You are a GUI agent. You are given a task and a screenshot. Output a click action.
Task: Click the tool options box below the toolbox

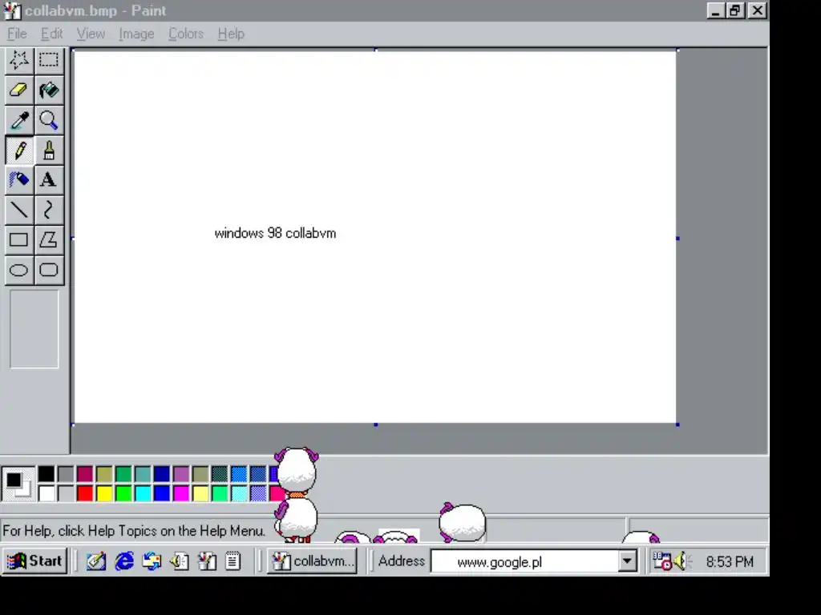(34, 329)
